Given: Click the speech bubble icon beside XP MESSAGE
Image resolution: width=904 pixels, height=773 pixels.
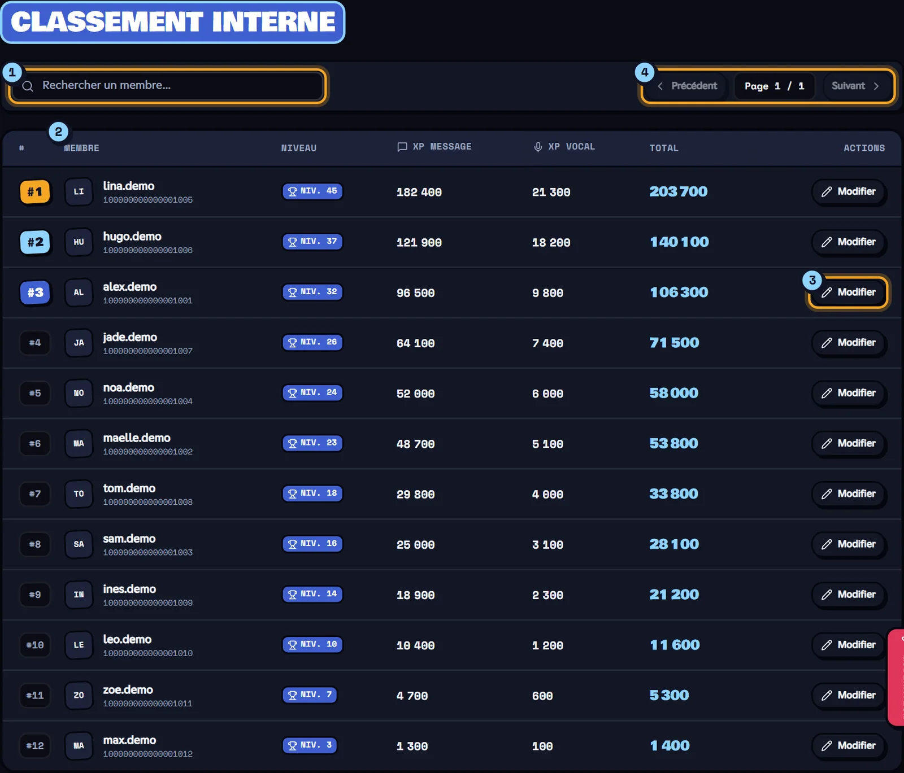Looking at the screenshot, I should (x=402, y=147).
